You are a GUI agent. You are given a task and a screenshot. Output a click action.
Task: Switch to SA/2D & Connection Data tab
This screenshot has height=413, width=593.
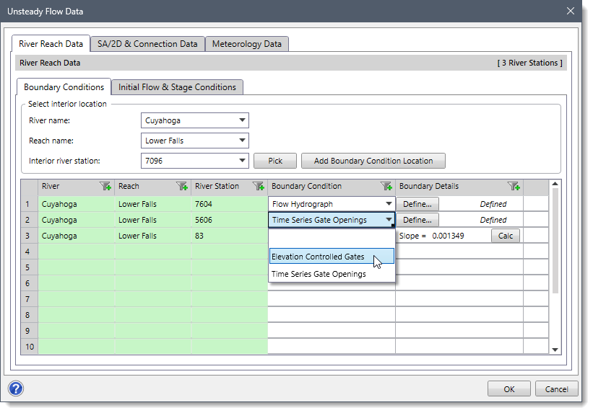tap(147, 44)
